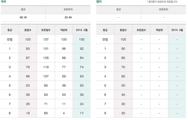Screen dimensions: 188x120
Task: Click 국어 grade 2 표준점수 126
Action: [x=46, y=58]
